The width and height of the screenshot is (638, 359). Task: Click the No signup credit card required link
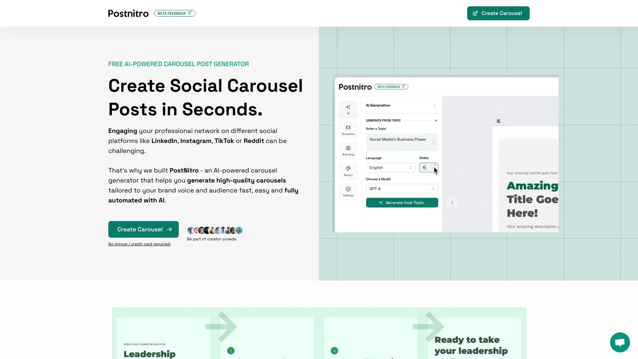[x=139, y=244]
